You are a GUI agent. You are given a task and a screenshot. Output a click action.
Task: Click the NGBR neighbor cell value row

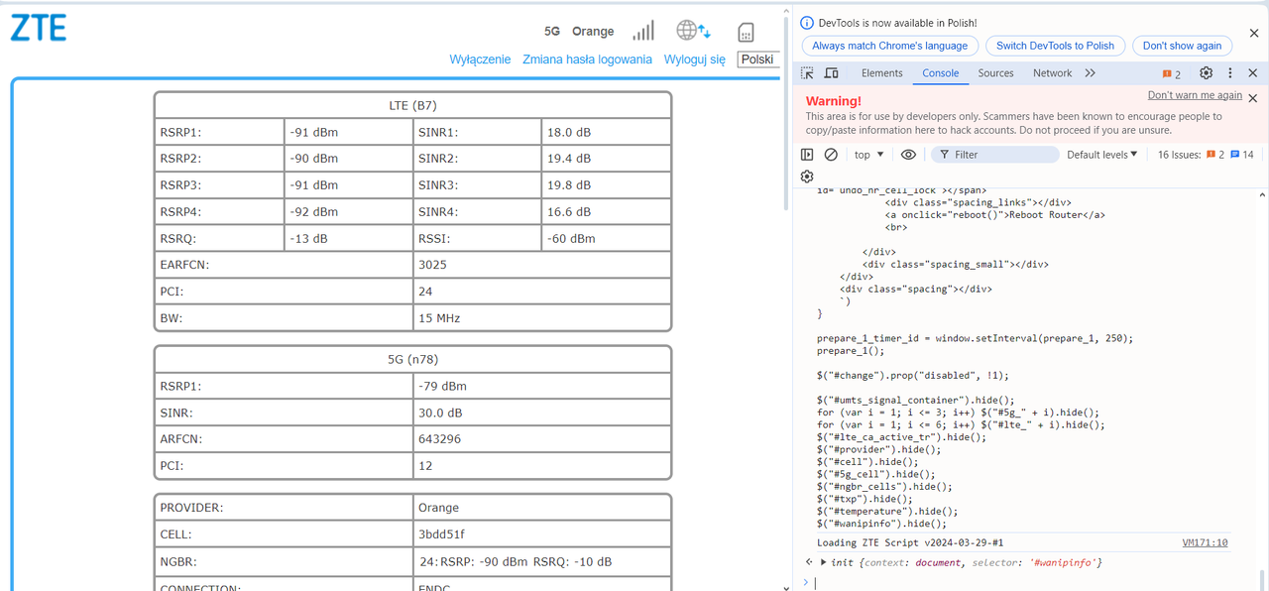pos(541,562)
